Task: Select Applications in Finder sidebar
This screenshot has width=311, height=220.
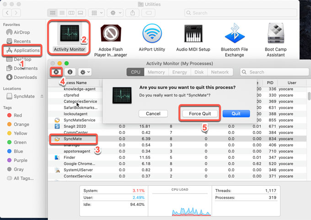Action: [22, 51]
